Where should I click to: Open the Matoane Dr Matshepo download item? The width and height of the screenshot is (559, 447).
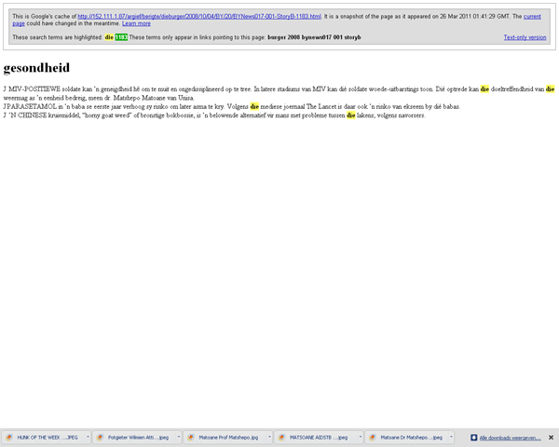click(411, 438)
